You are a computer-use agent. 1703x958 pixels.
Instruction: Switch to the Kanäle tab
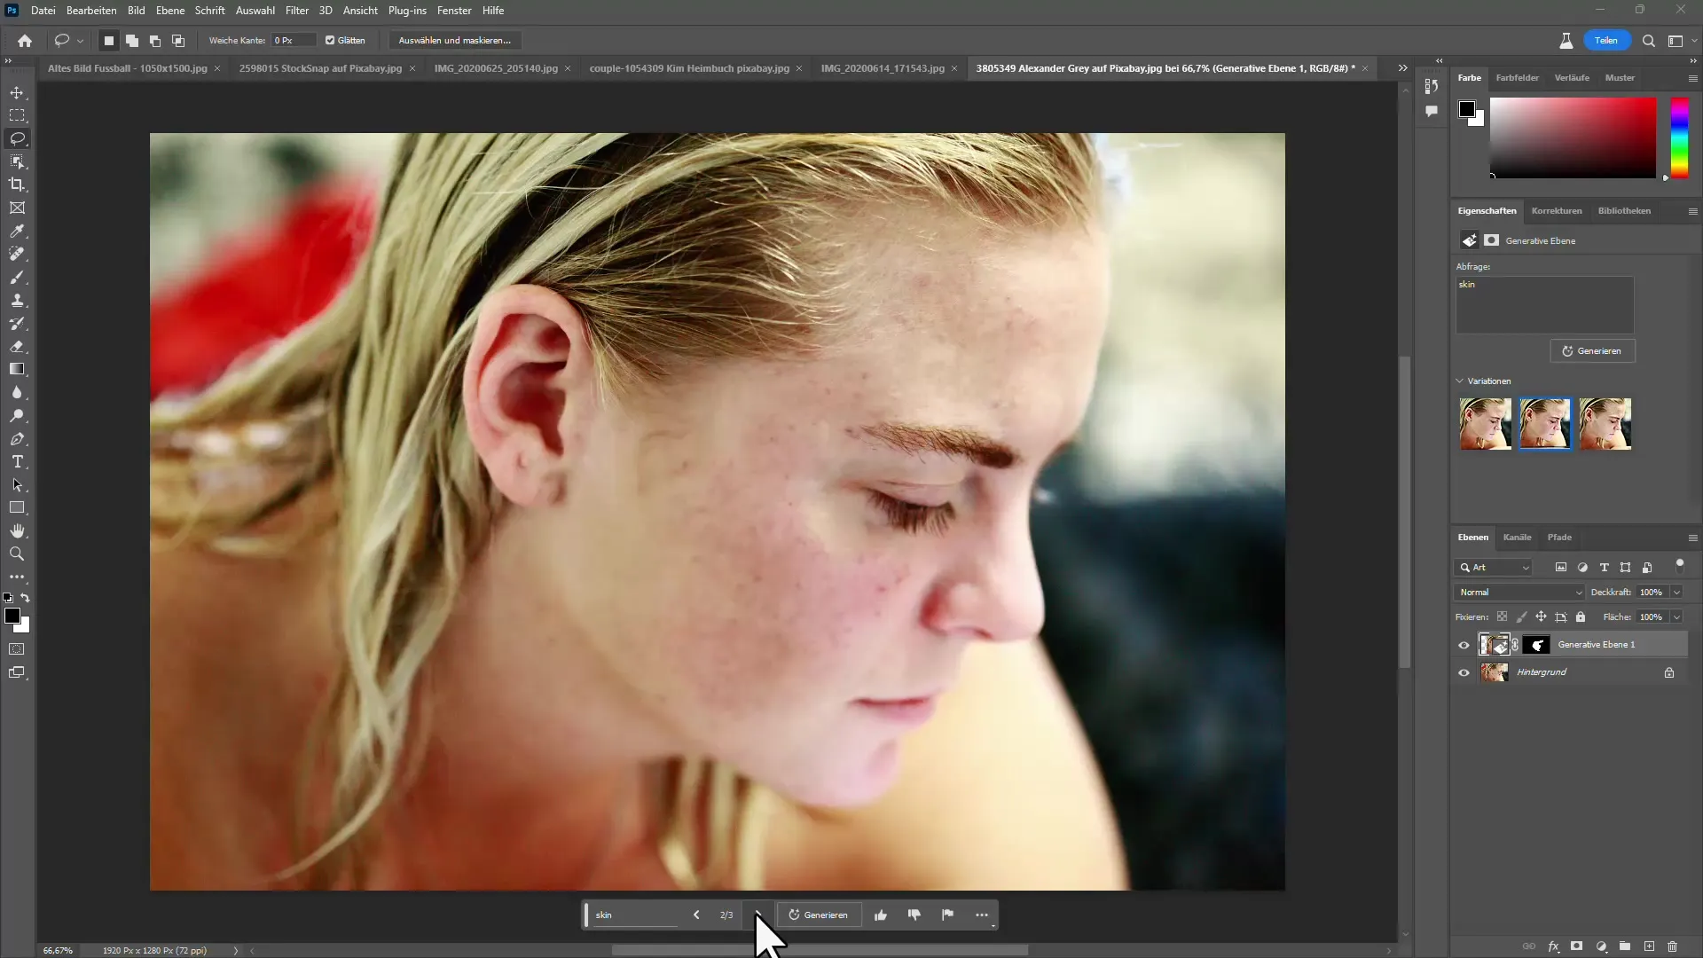1517,537
